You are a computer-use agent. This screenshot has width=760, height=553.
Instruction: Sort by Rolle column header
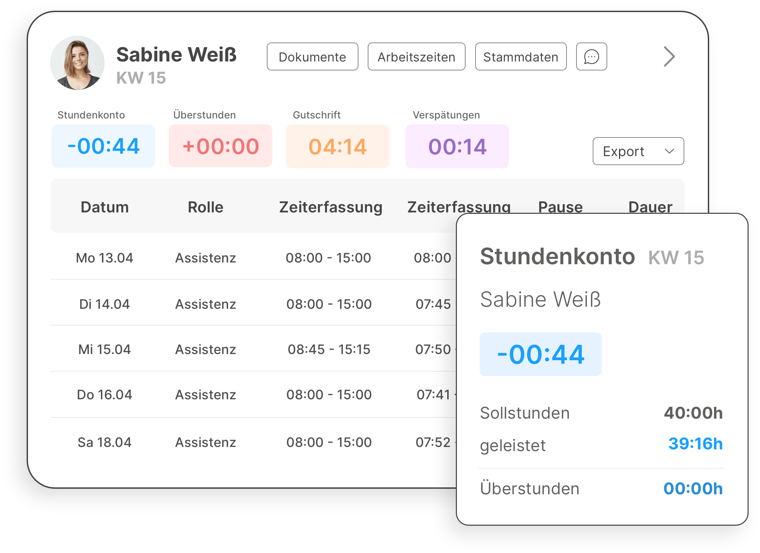tap(205, 207)
